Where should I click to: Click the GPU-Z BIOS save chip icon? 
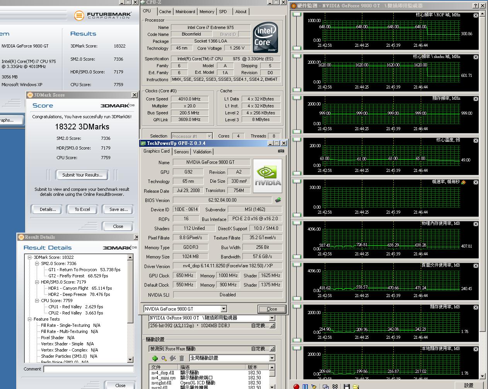278,200
